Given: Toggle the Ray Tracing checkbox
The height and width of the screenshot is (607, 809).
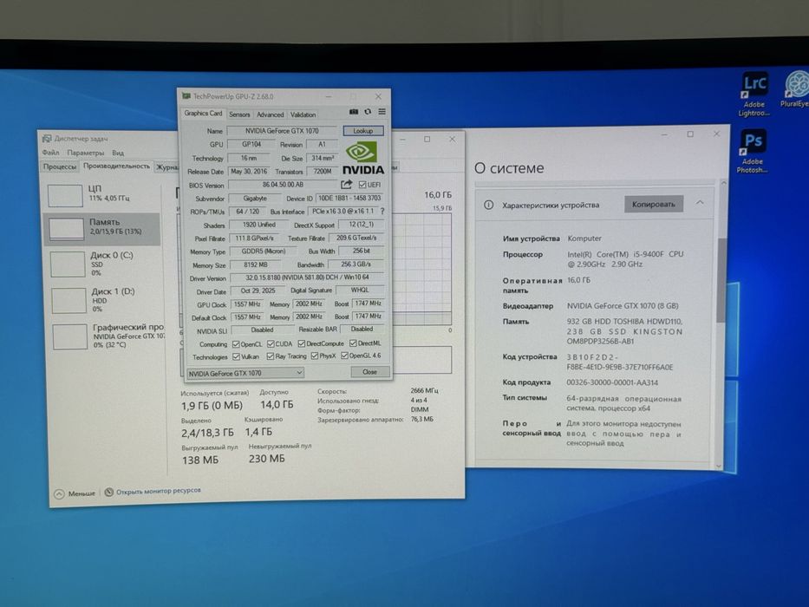Looking at the screenshot, I should [271, 356].
